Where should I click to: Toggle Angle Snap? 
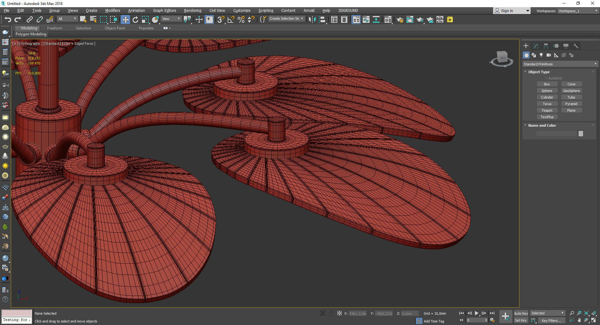231,20
